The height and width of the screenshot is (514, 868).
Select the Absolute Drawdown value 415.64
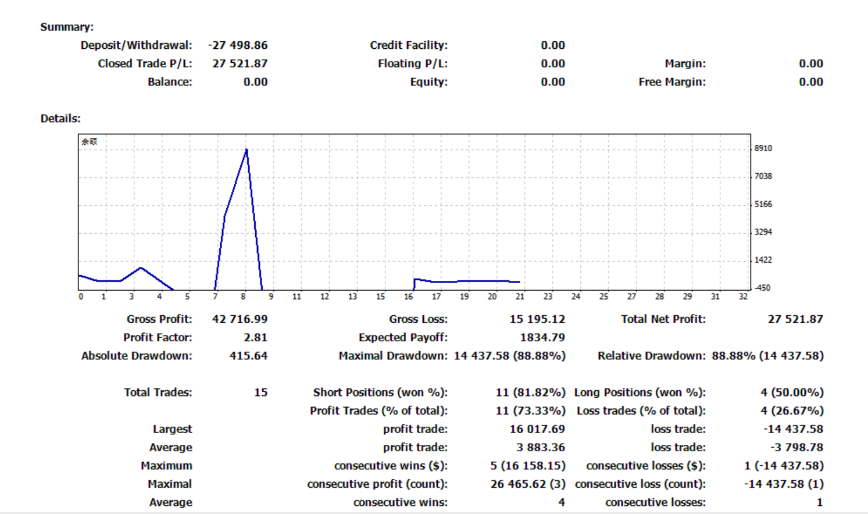click(248, 356)
